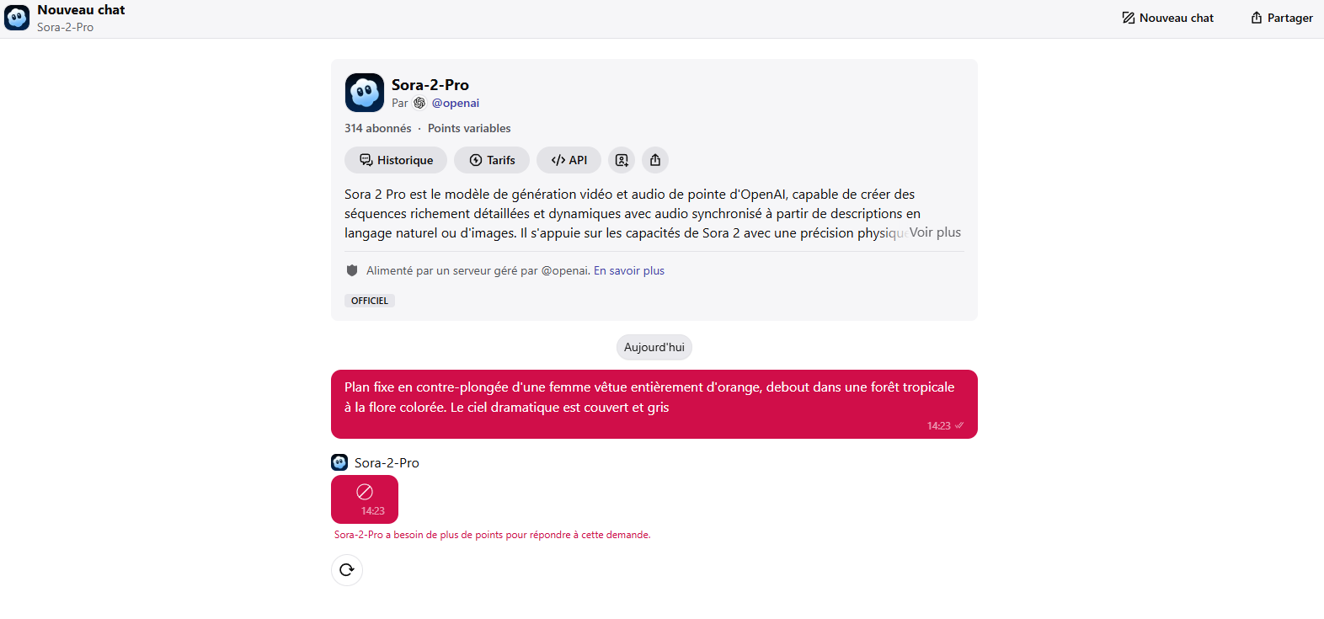Click the Sora-2-Pro avatar in top-left header
Screen dimensions: 1324x619
tap(17, 18)
